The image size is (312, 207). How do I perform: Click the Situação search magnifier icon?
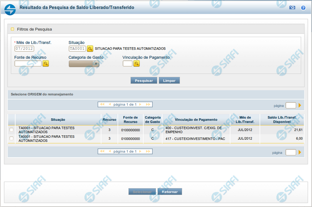click(x=90, y=48)
